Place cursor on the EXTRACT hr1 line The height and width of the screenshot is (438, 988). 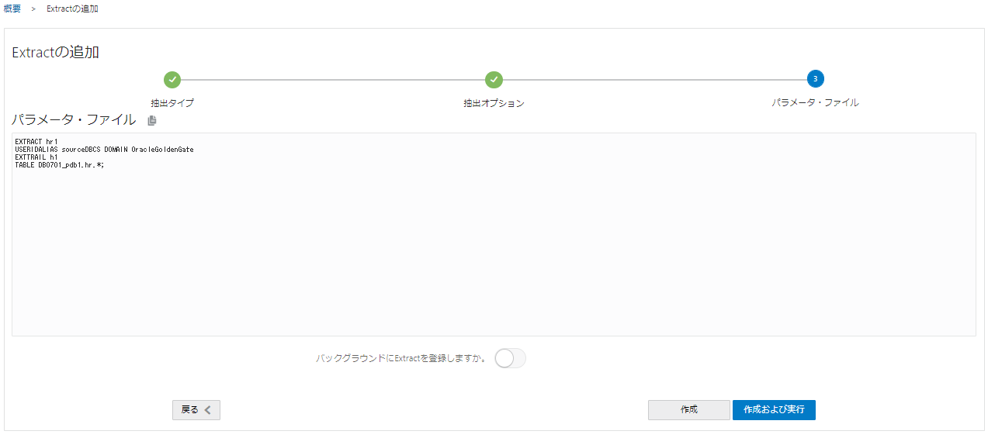tap(36, 141)
